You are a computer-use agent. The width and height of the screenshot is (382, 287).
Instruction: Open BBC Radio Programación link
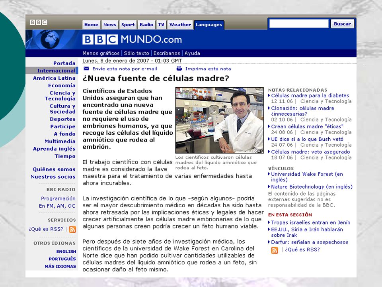58,199
